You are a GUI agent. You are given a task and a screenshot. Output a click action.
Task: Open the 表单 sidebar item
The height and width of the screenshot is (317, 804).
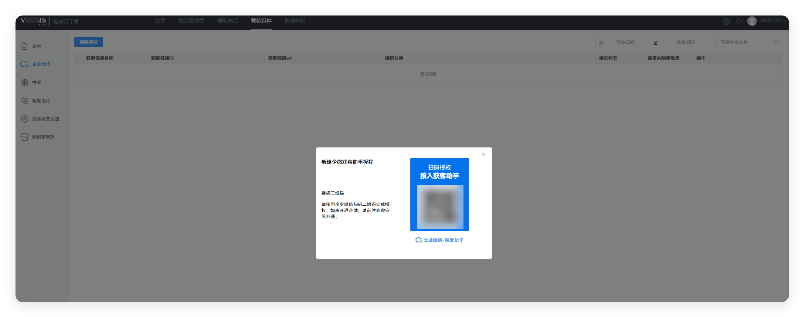(31, 46)
